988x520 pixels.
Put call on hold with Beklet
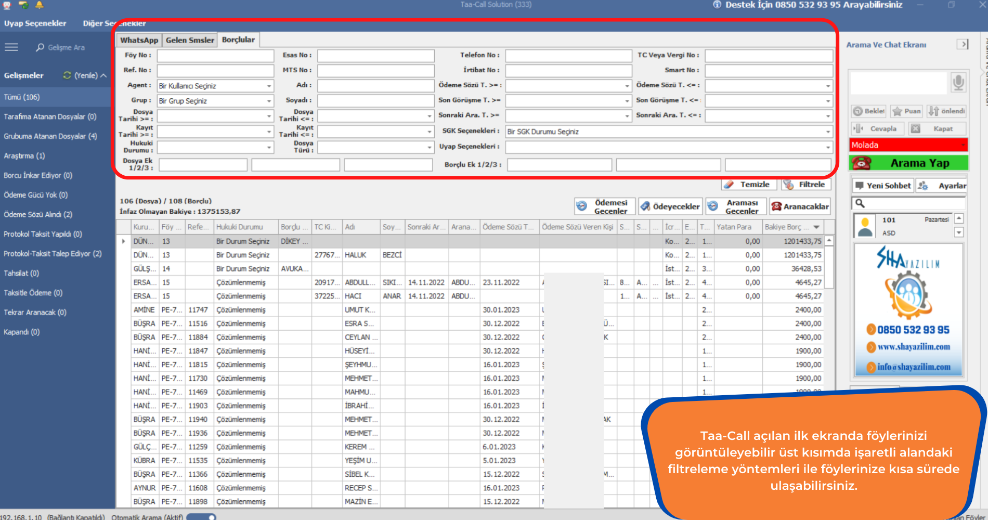(x=868, y=111)
